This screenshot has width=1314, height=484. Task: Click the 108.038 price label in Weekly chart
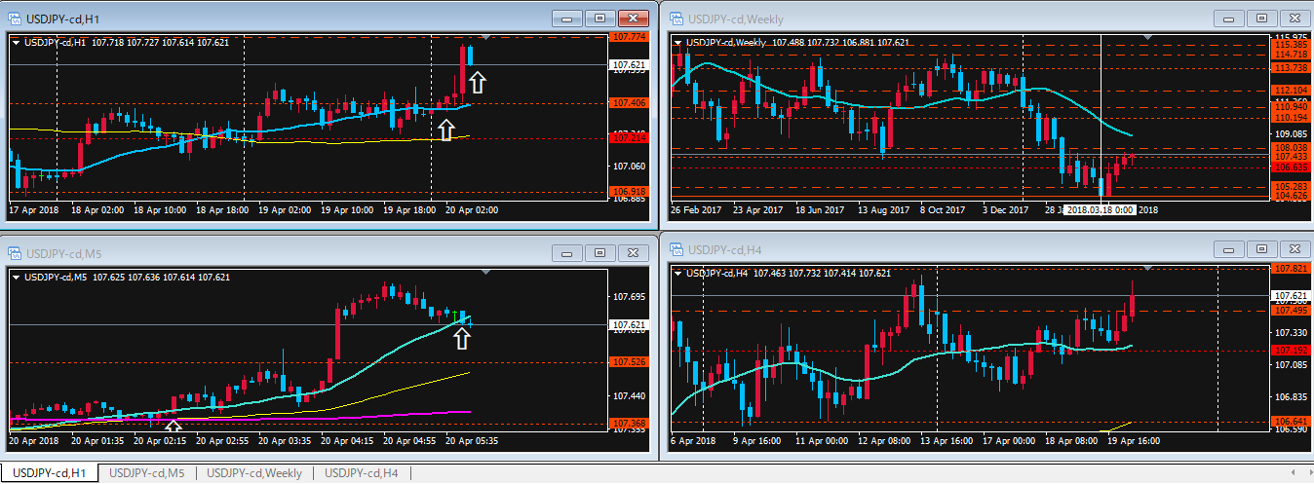1291,148
